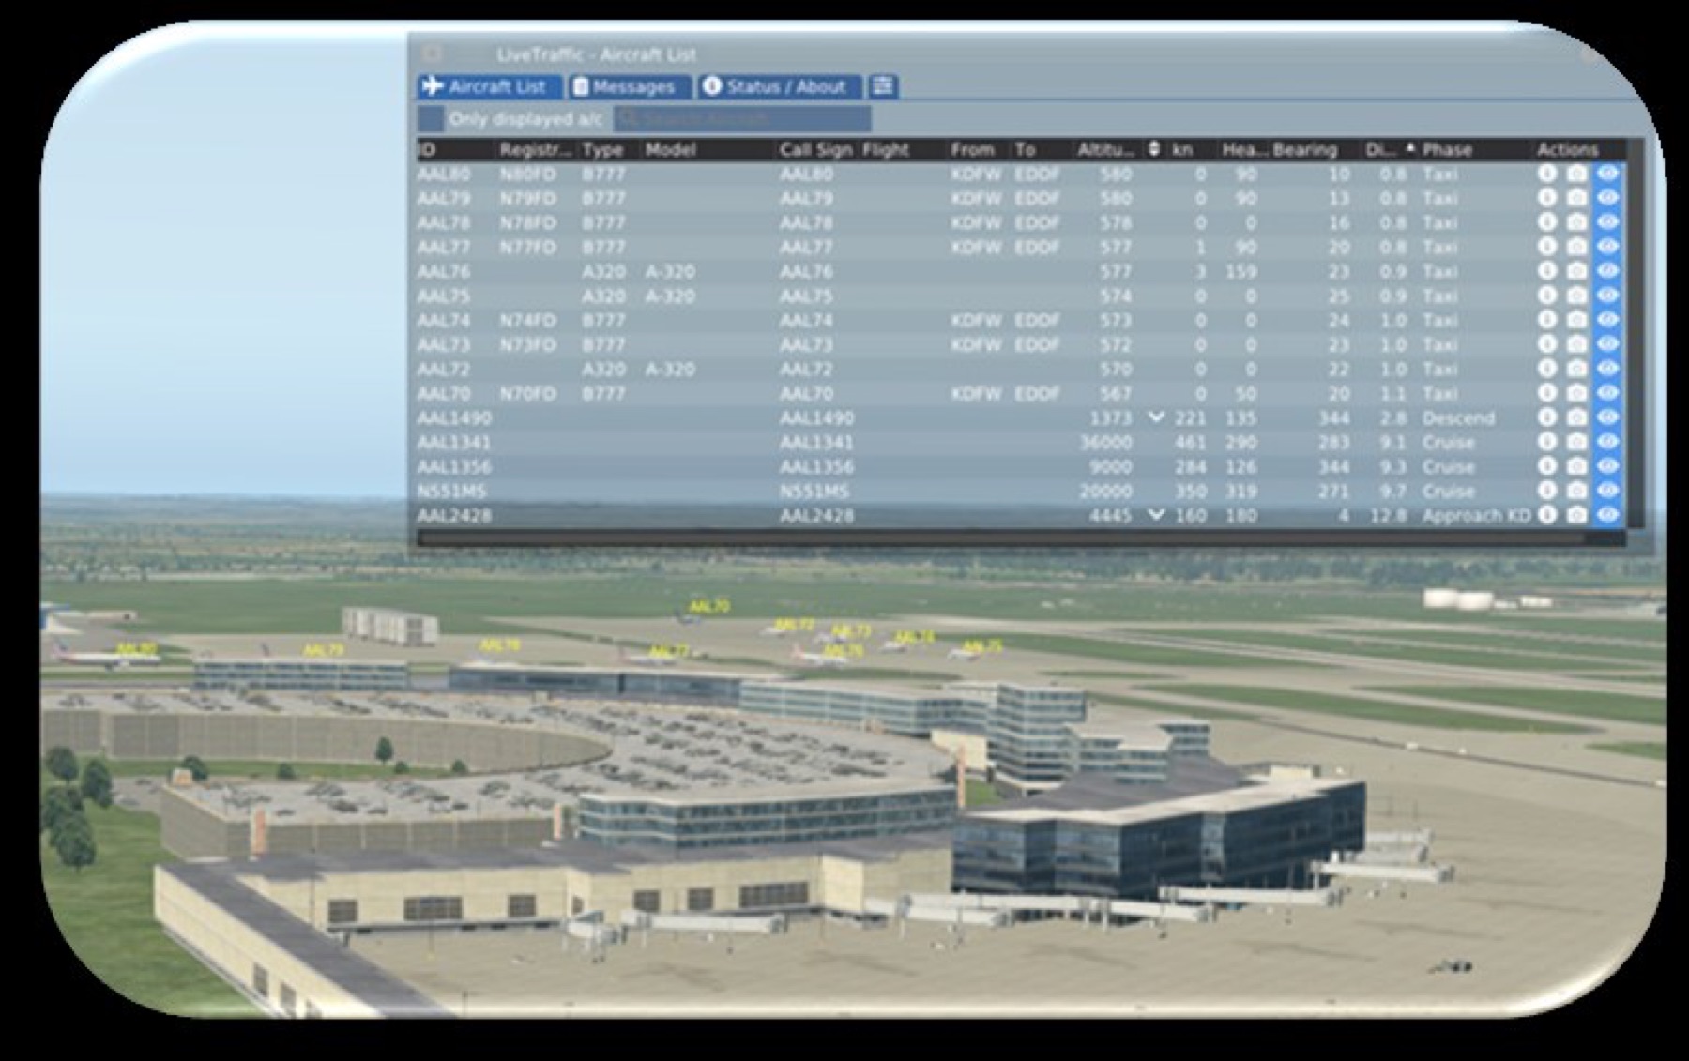Switch to Aircraft List tab
Screen dimensions: 1689x1061
click(x=490, y=86)
